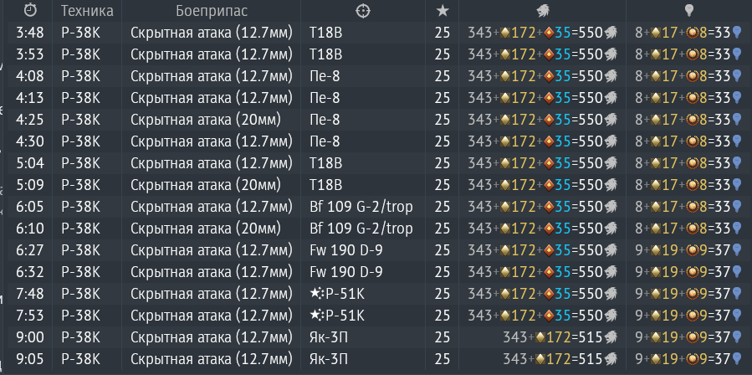This screenshot has height=375, width=752.
Task: Click the crosshair target icon in the header
Action: 363,11
